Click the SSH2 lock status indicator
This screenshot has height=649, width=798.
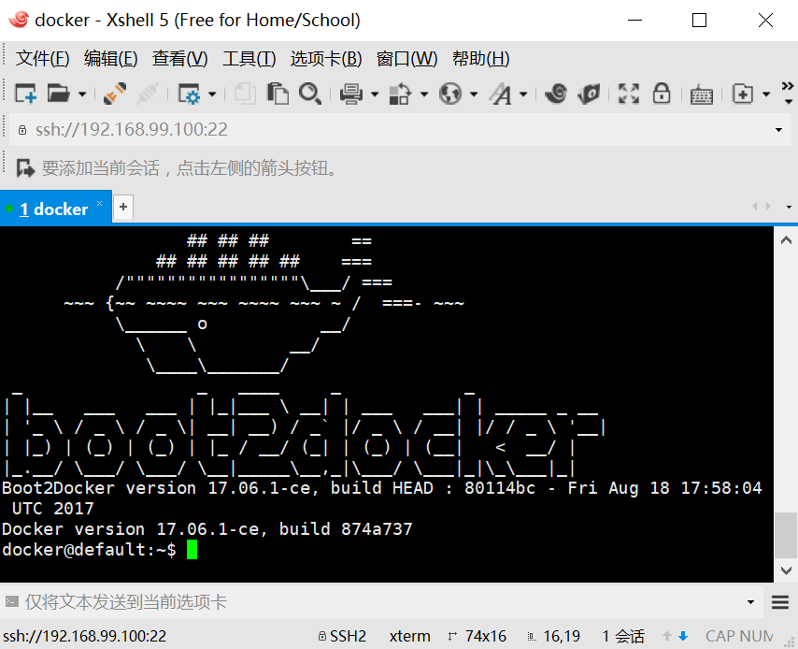click(342, 636)
